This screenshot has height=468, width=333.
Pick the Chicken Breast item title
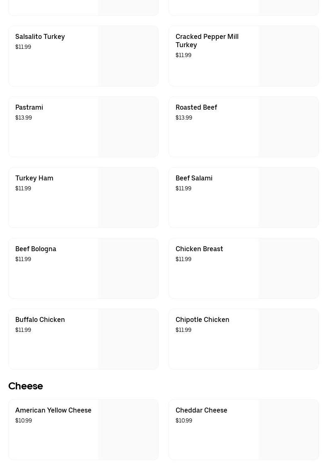click(x=199, y=249)
